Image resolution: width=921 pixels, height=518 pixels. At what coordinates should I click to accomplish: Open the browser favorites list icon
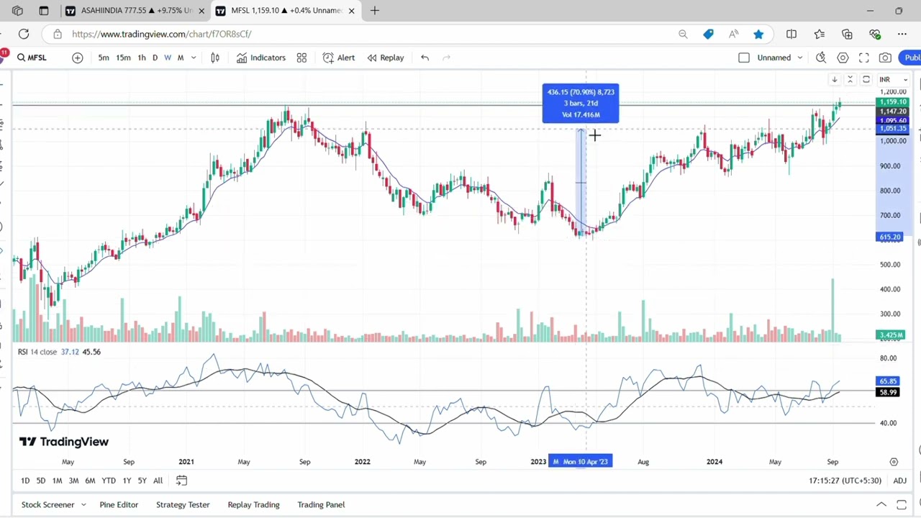coord(820,34)
